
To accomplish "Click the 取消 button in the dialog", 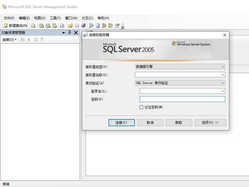I will [x=150, y=123].
